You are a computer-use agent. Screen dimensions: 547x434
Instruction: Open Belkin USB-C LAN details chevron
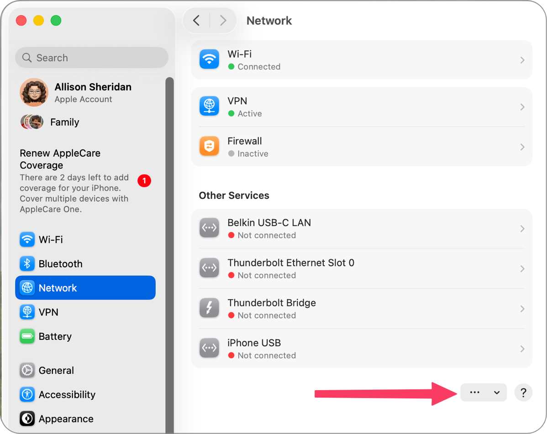[x=522, y=228]
